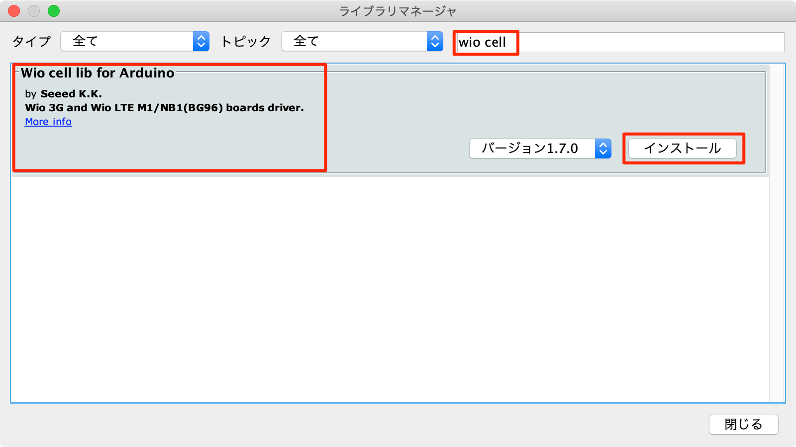Close the window with the red button

click(14, 11)
